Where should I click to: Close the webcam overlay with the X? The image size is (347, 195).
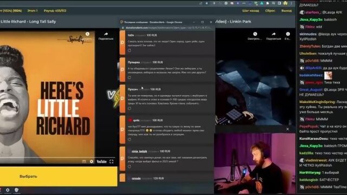(287, 129)
